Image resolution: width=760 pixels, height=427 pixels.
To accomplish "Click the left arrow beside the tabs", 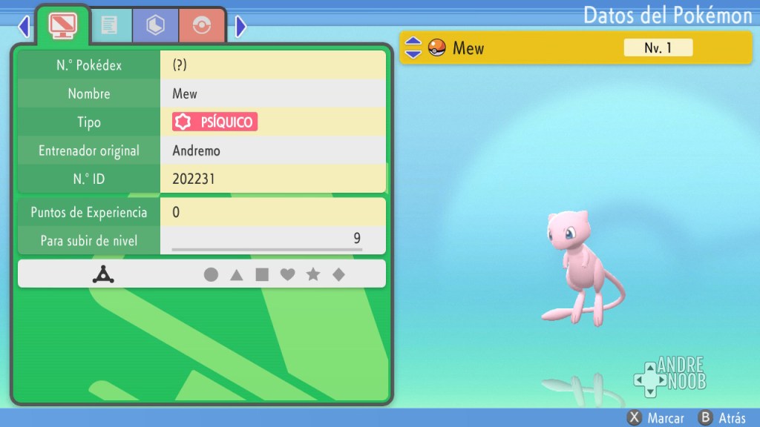I will pos(24,27).
